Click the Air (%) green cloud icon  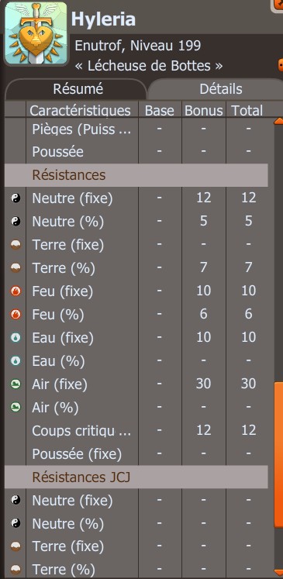pos(16,408)
